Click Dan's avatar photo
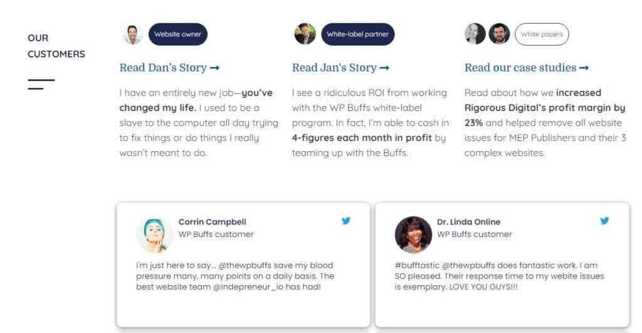The image size is (642, 333). (x=133, y=34)
